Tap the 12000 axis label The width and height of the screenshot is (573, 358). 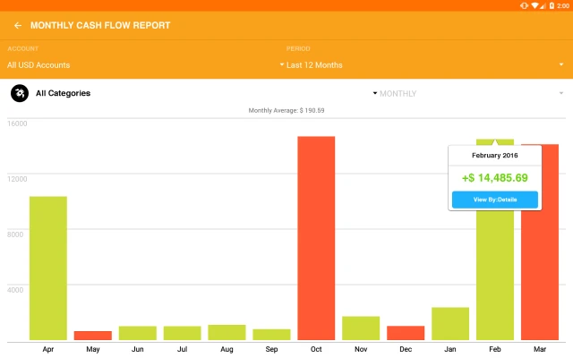17,179
